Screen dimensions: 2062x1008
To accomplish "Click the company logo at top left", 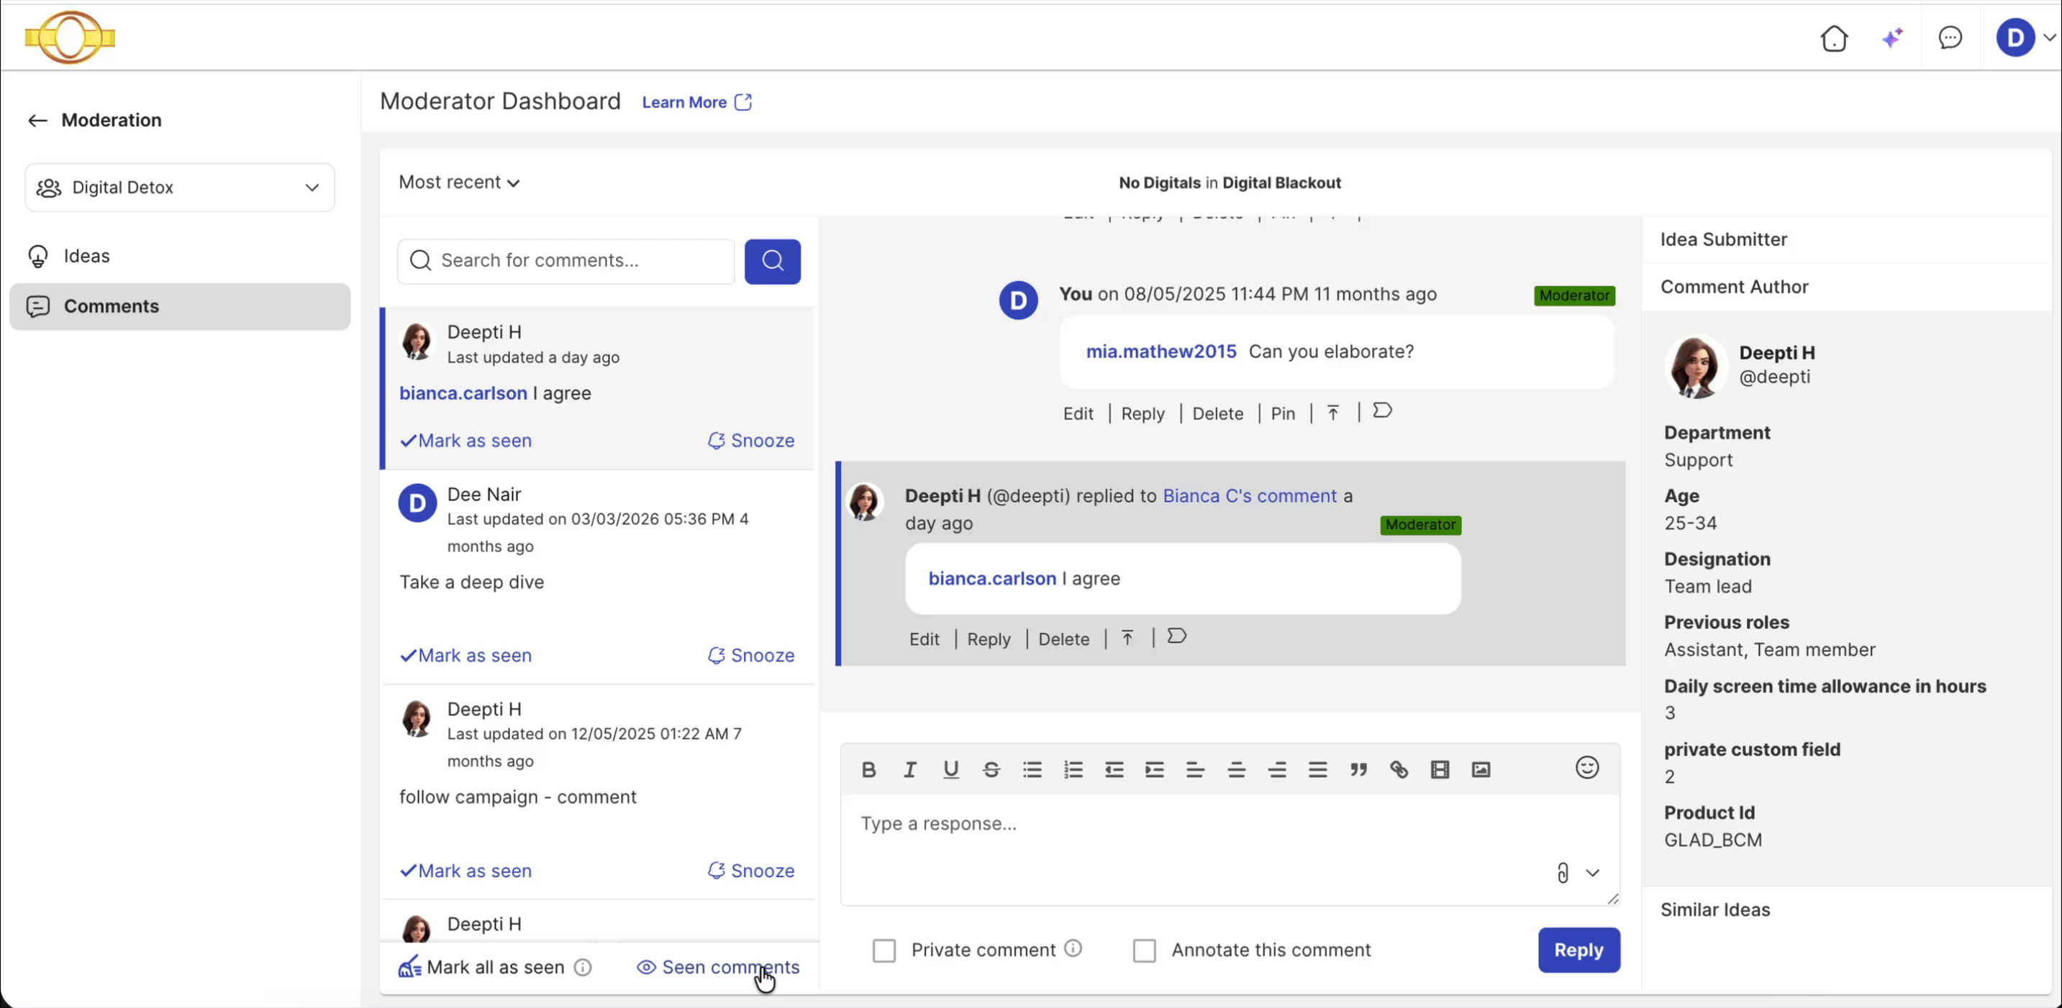I will (x=71, y=37).
